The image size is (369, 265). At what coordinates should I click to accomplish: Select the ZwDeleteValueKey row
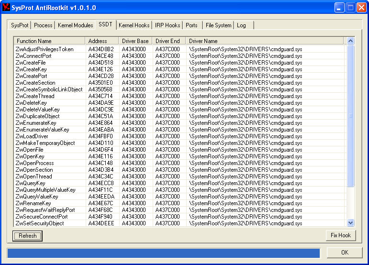click(x=179, y=110)
